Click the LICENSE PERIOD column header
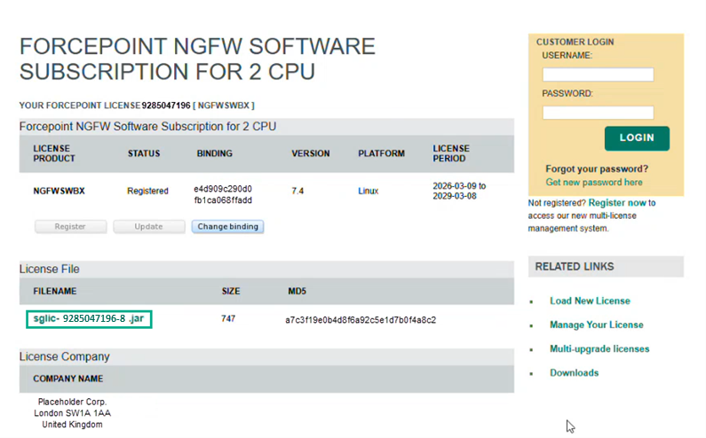706x438 pixels. (x=451, y=153)
